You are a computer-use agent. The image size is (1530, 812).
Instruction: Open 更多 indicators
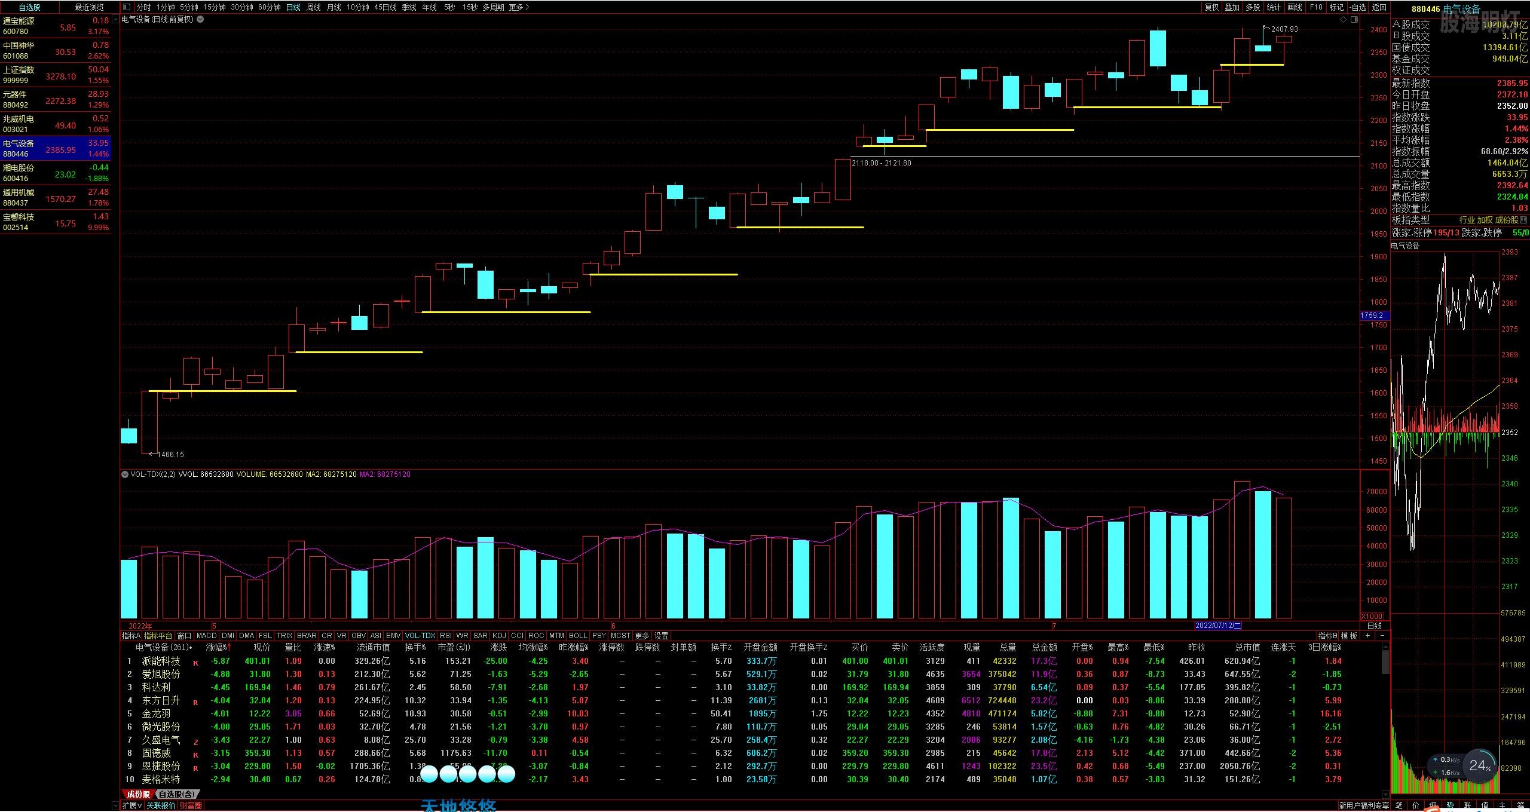(x=642, y=636)
